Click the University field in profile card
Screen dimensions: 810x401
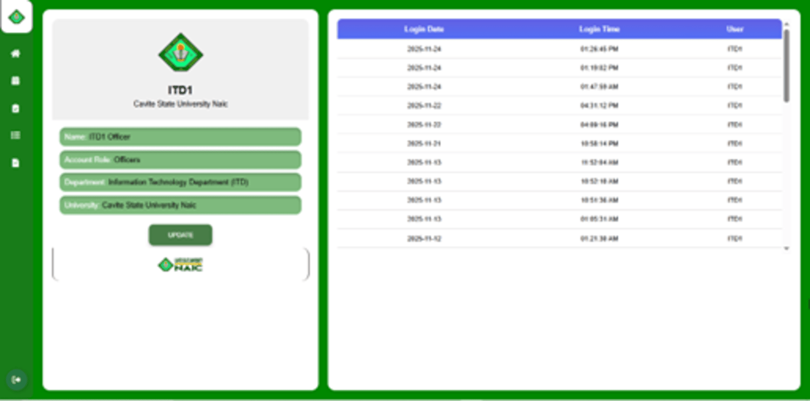coord(181,205)
